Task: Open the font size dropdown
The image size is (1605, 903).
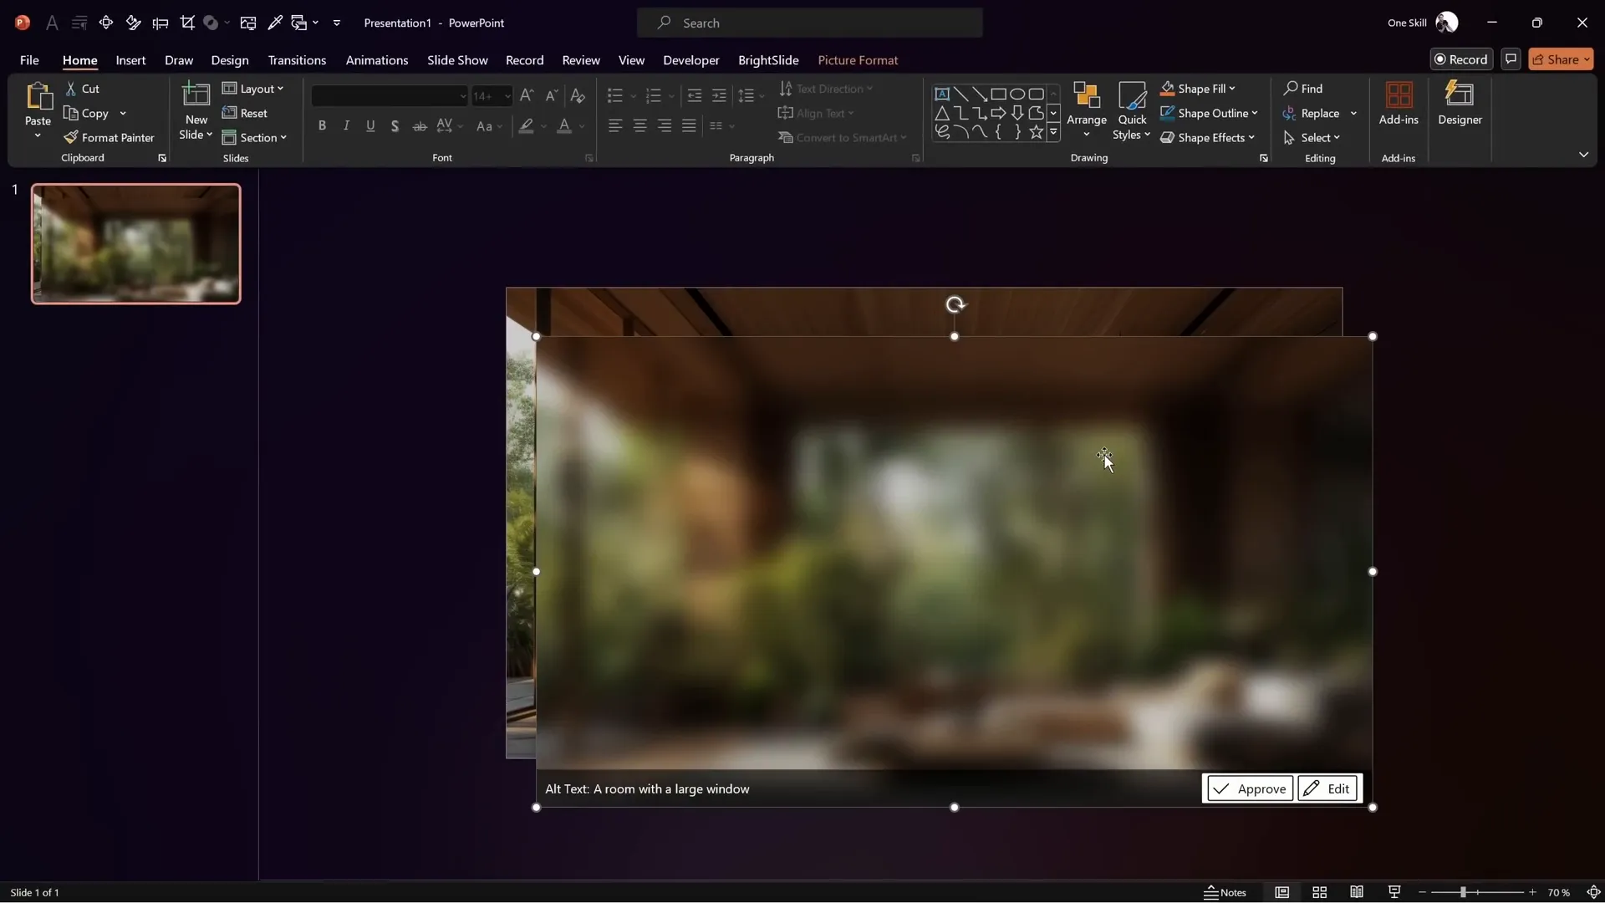Action: (x=507, y=96)
